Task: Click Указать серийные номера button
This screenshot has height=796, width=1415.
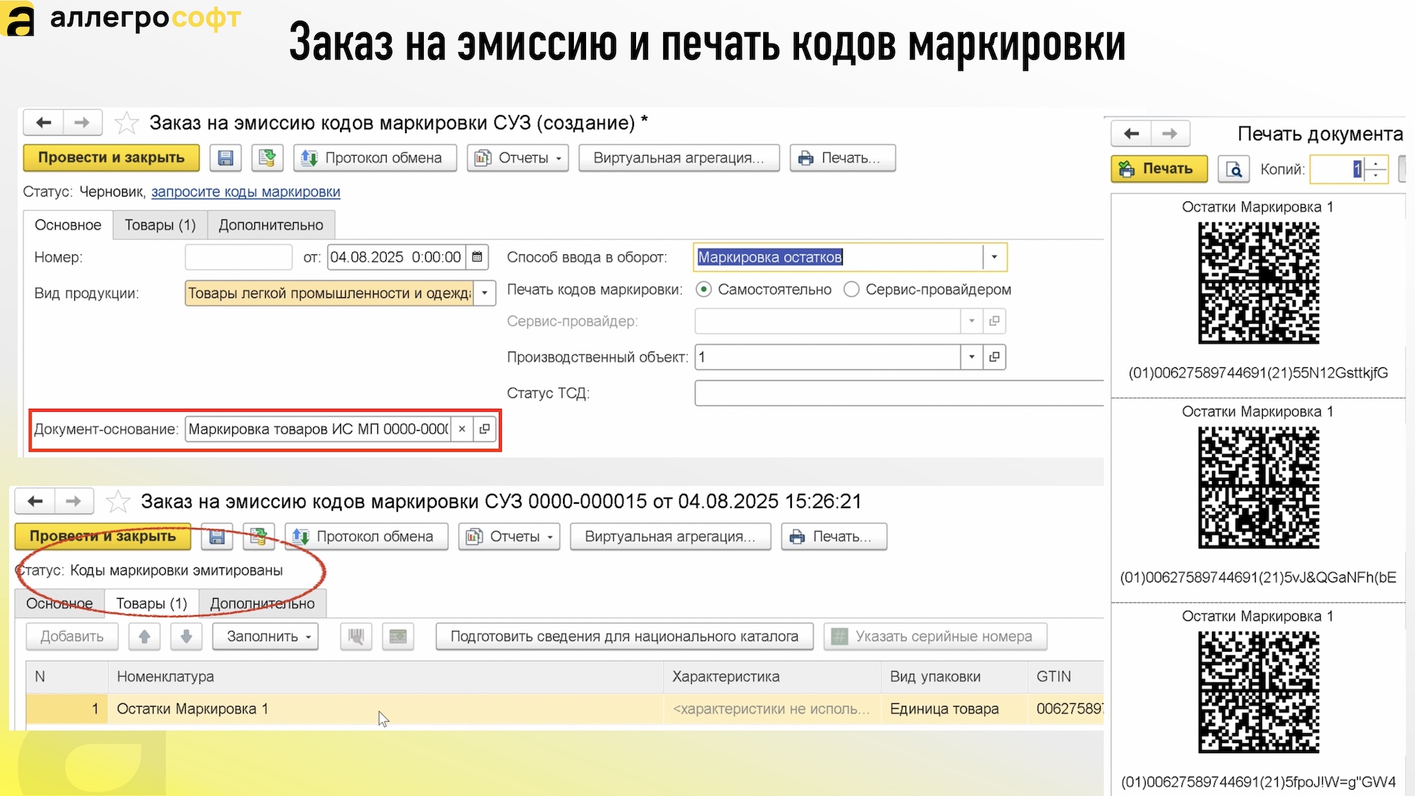Action: tap(935, 637)
